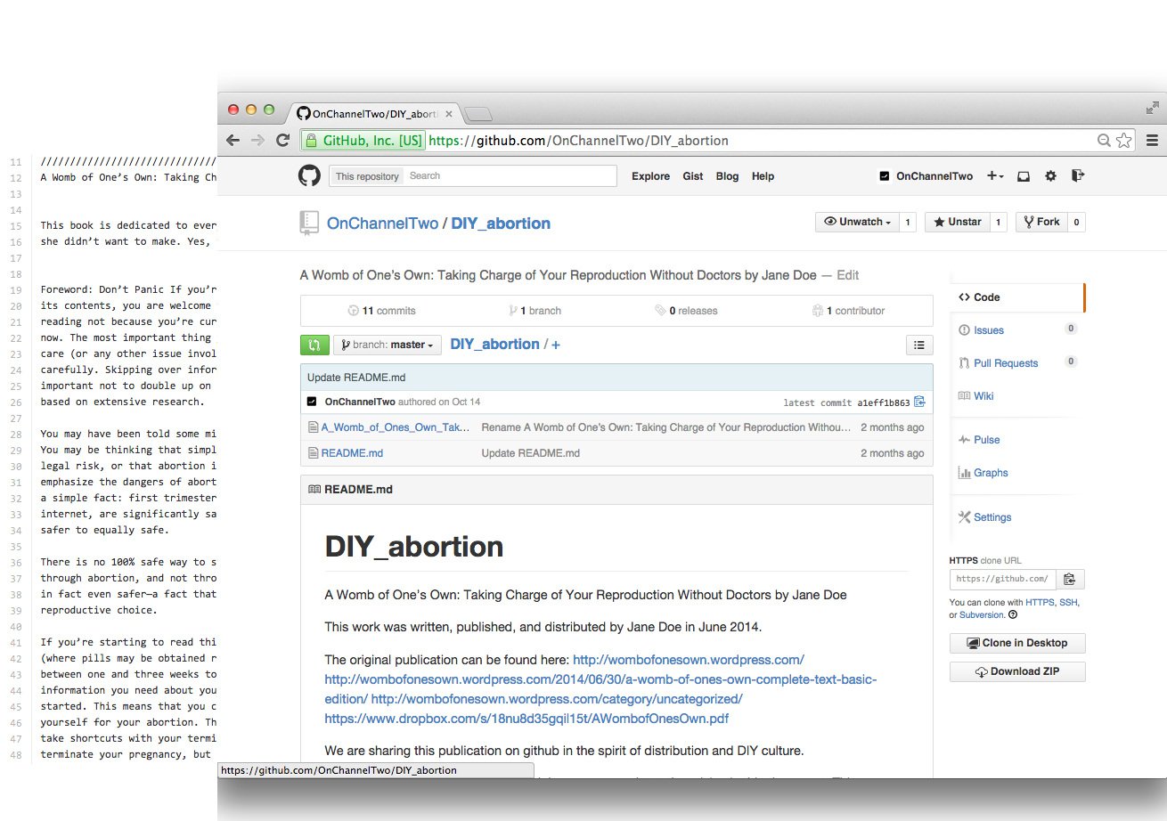Click the plus to create new file

pos(556,345)
